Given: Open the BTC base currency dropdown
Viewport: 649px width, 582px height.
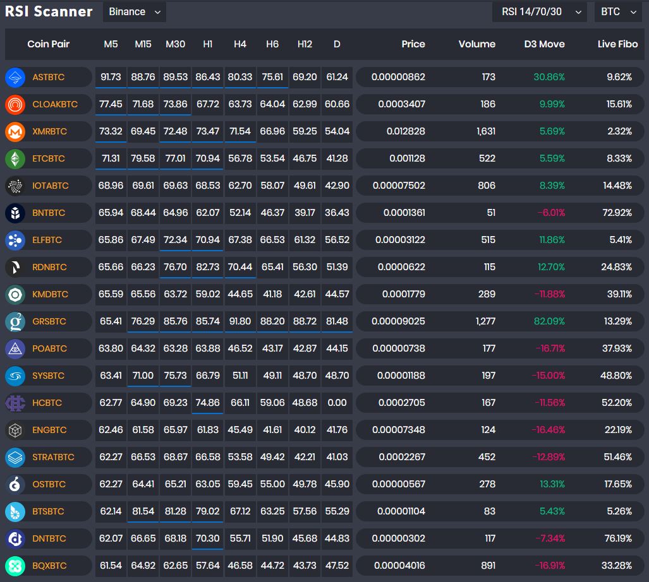Looking at the screenshot, I should coord(618,12).
